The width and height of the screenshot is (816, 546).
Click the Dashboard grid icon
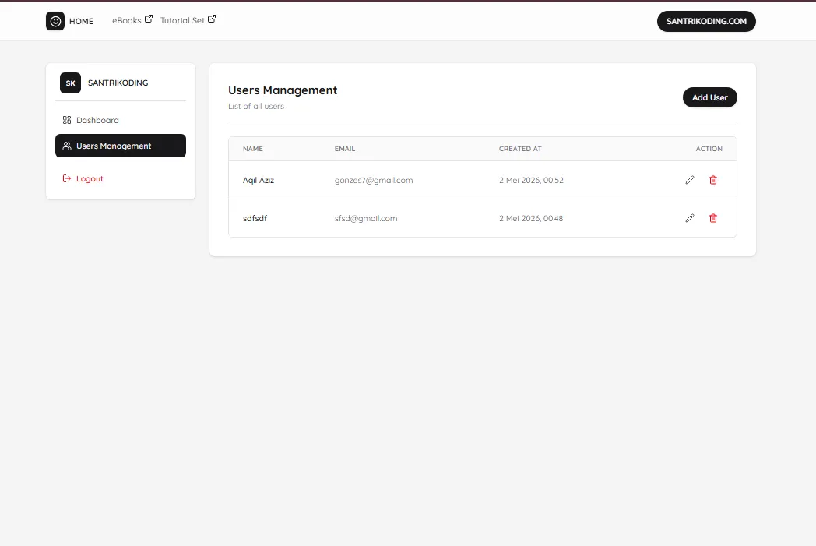(67, 120)
